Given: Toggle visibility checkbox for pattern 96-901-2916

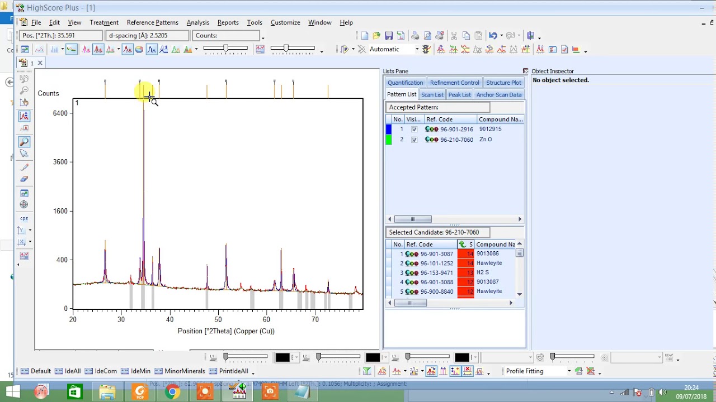Looking at the screenshot, I should (x=414, y=130).
